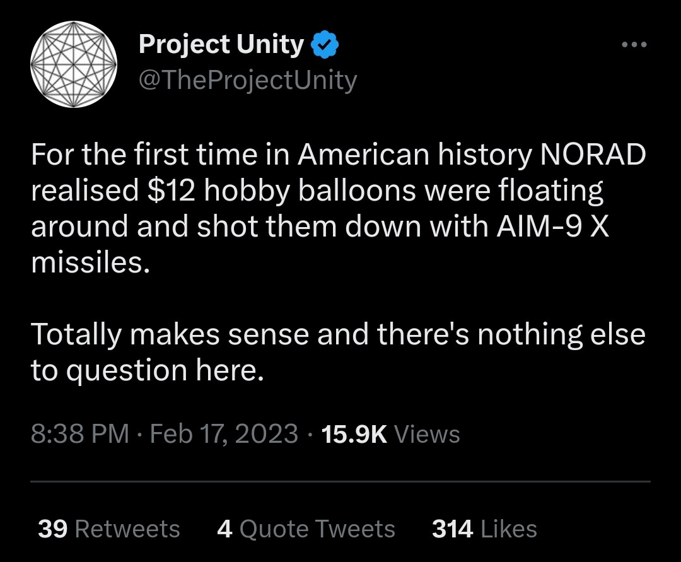Click the blue verified badge
Viewport: 681px width, 562px height.
(325, 44)
